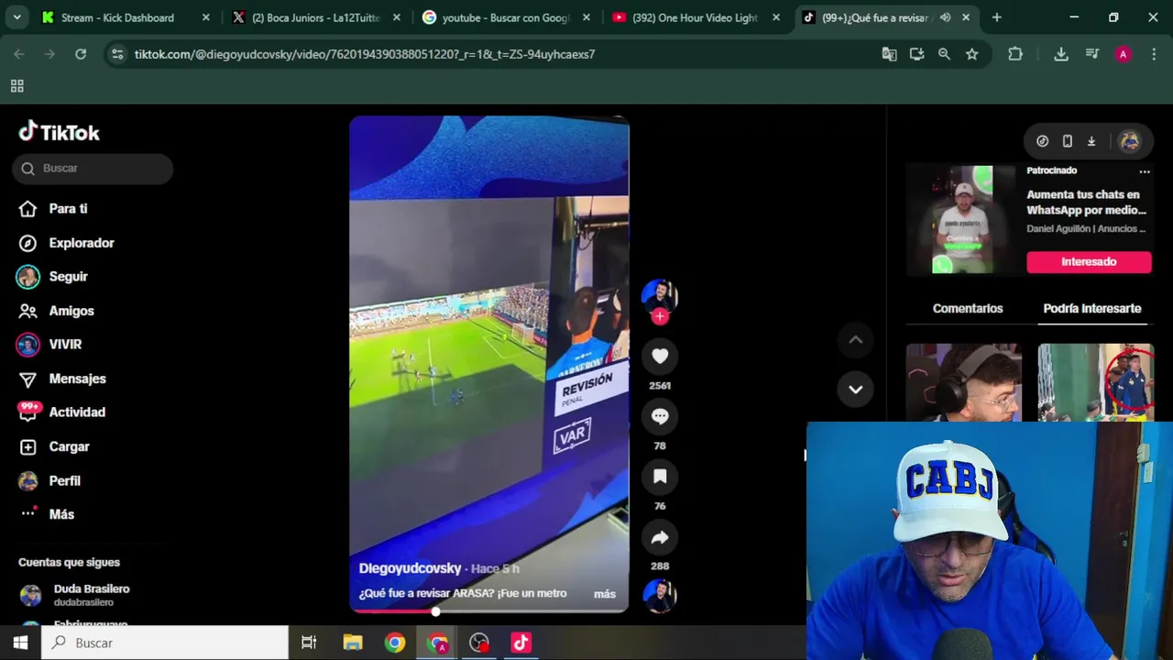Image resolution: width=1173 pixels, height=660 pixels.
Task: Open a new browser tab
Action: tap(996, 17)
